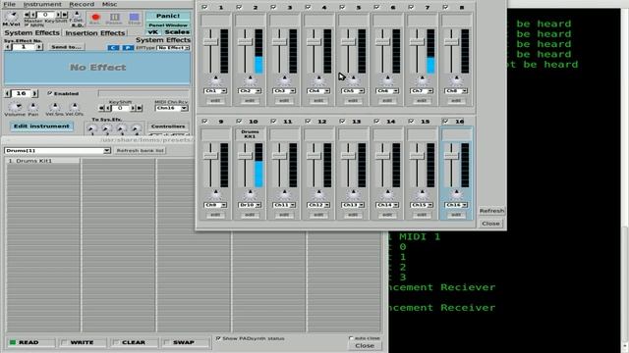Image resolution: width=629 pixels, height=353 pixels.
Task: Click the first To Sys.Efx send knob
Action: point(91,128)
